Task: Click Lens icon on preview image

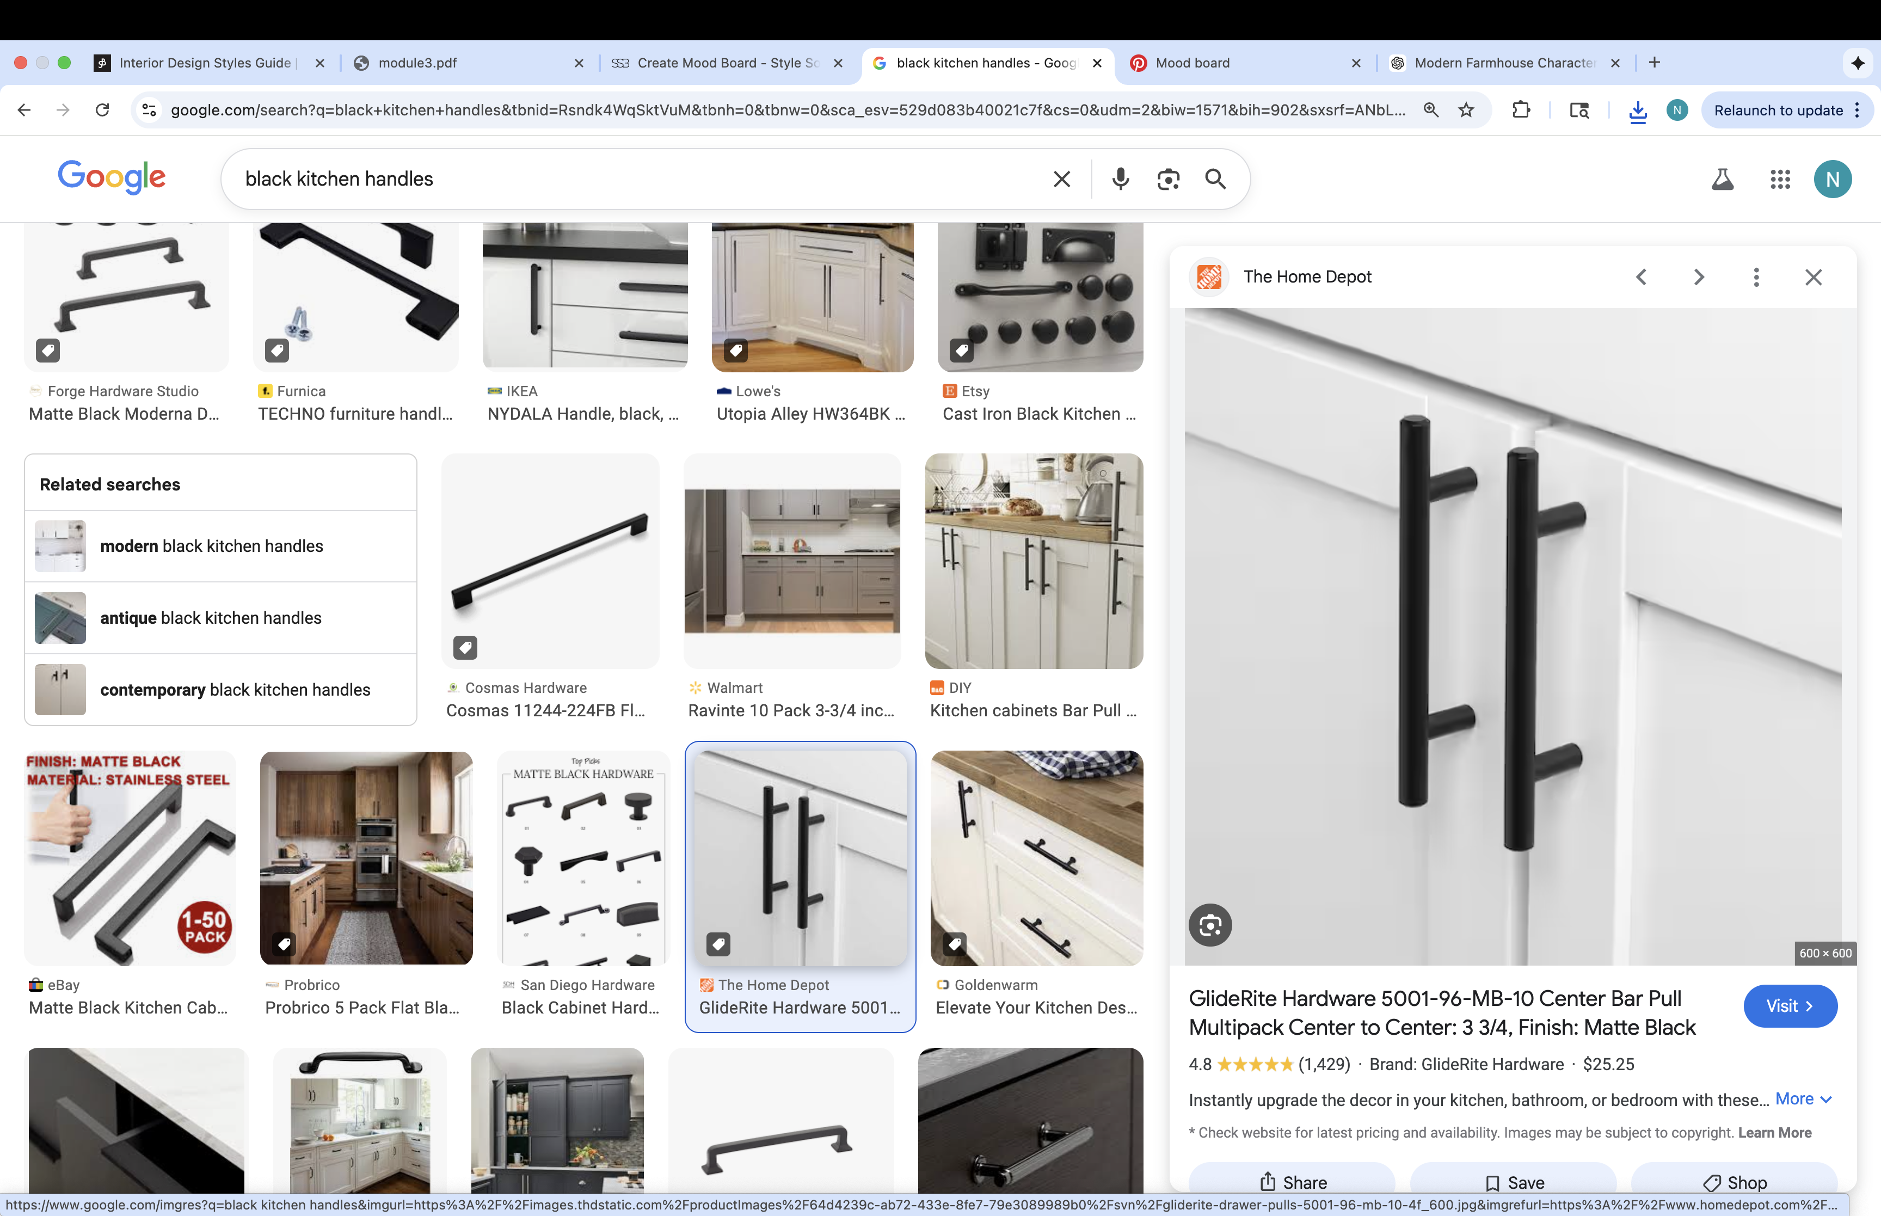Action: pos(1210,925)
